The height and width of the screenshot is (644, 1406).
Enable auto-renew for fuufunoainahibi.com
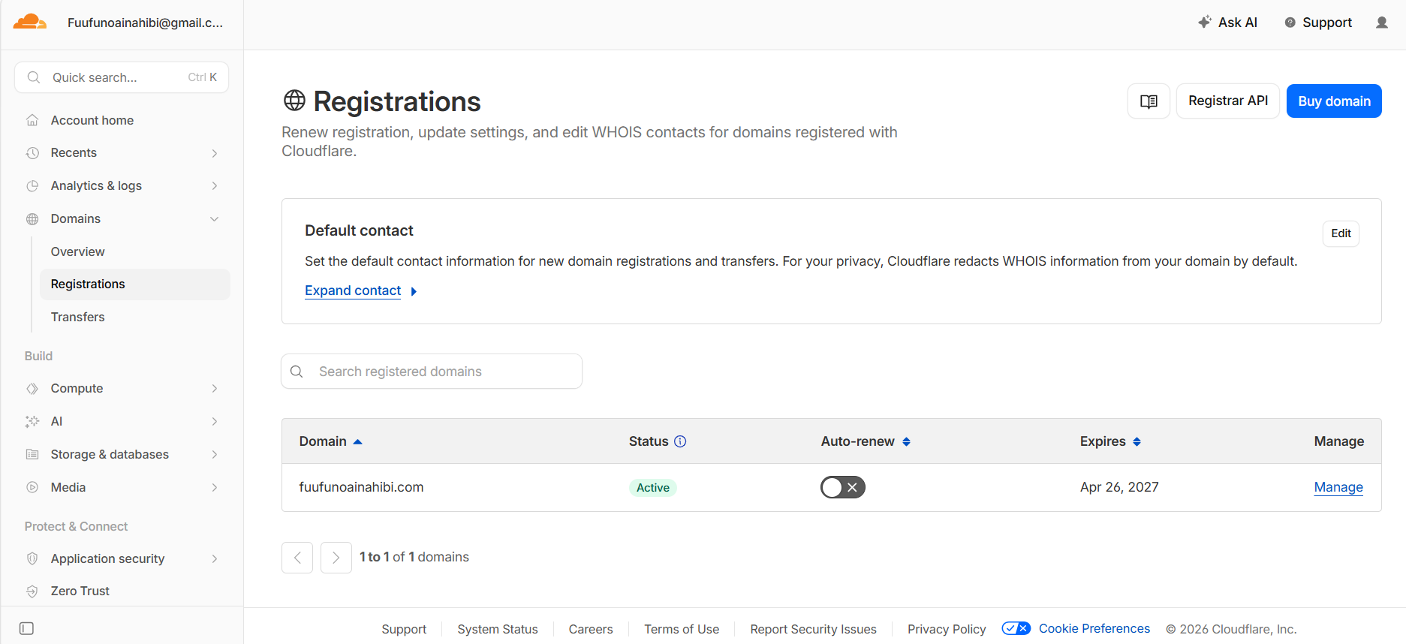point(843,487)
